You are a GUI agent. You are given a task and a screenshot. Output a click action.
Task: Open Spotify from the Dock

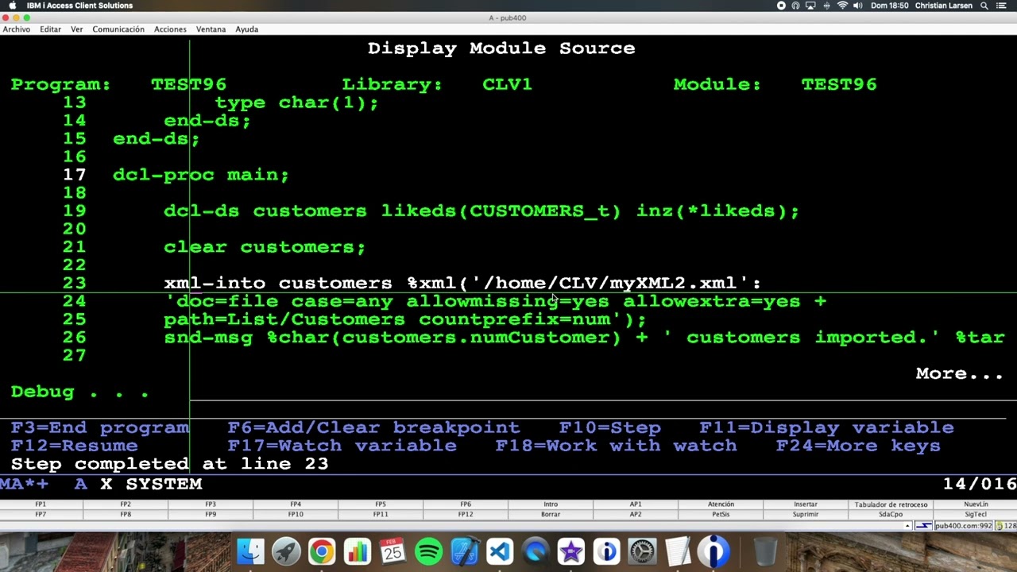point(429,551)
